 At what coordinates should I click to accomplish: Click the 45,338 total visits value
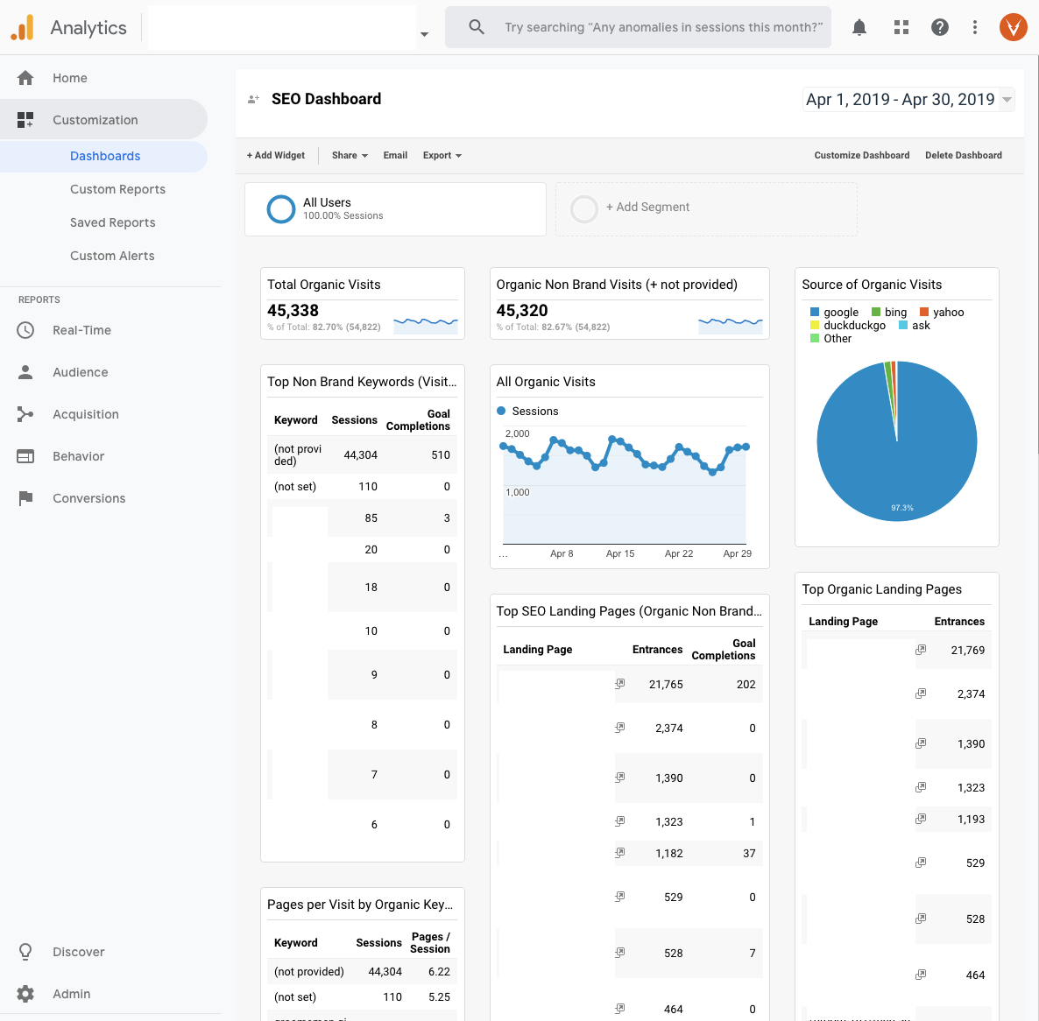click(x=293, y=311)
